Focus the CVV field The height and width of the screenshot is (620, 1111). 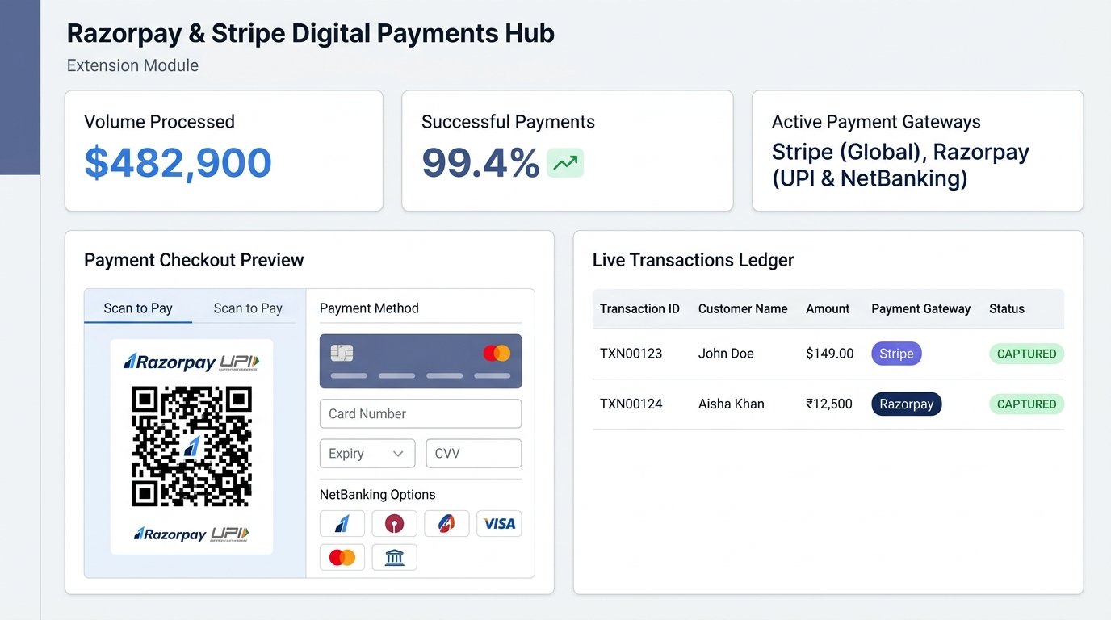(474, 454)
